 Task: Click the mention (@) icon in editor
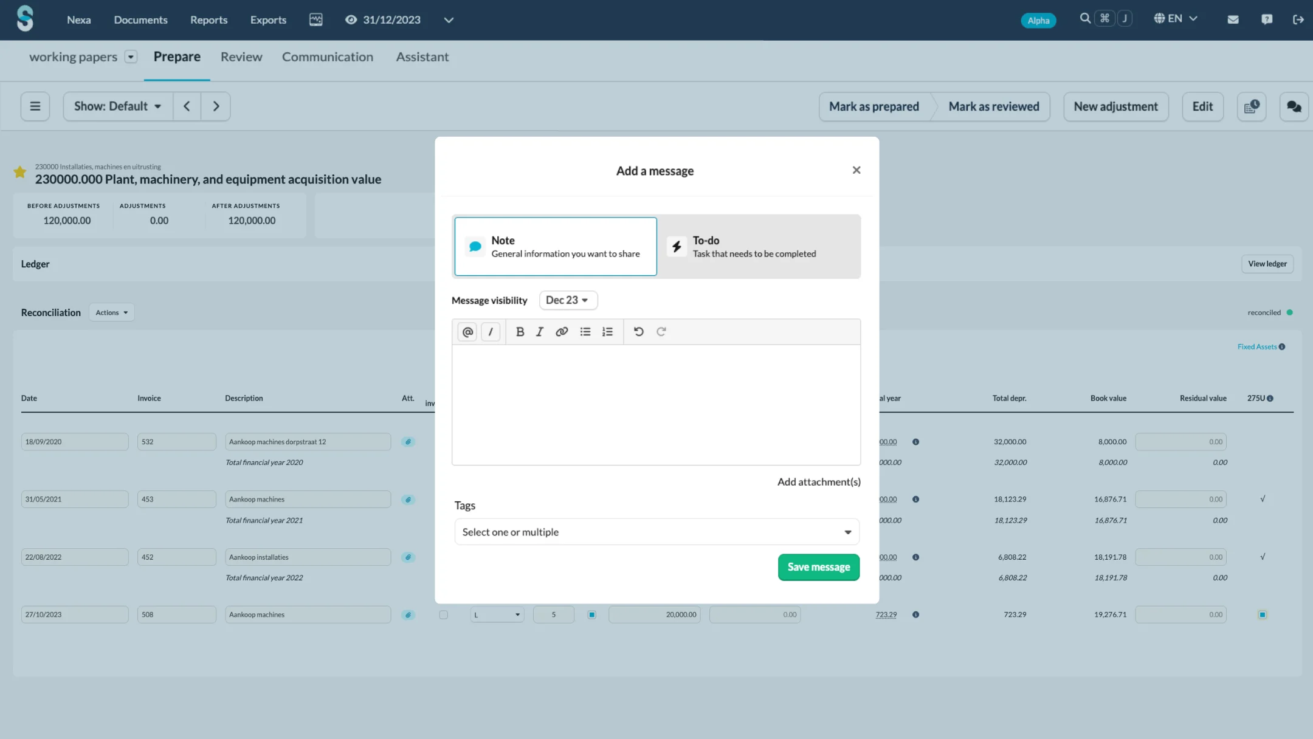pyautogui.click(x=467, y=332)
